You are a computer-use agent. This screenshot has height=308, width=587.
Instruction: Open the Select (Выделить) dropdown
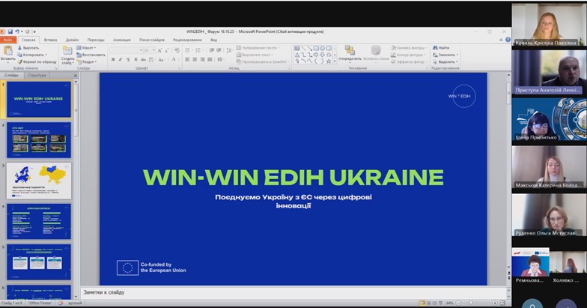pyautogui.click(x=446, y=61)
